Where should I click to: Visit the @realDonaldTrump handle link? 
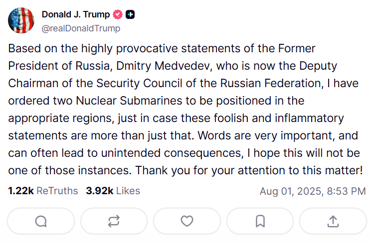[81, 28]
